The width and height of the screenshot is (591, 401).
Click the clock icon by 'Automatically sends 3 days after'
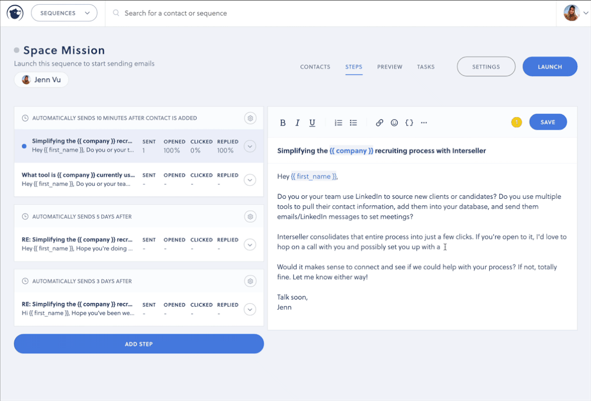[x=25, y=281]
